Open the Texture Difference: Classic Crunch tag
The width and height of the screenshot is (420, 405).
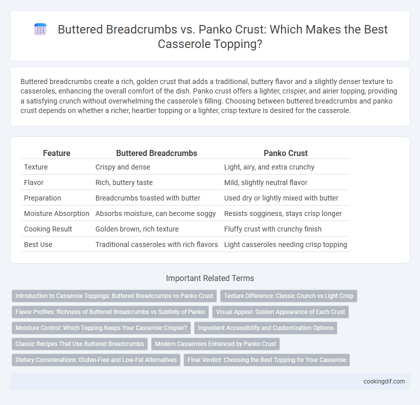point(288,295)
